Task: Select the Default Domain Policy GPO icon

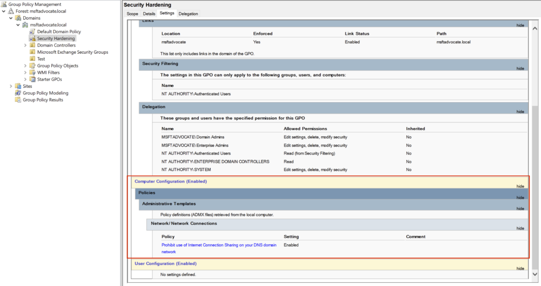Action: (x=32, y=32)
